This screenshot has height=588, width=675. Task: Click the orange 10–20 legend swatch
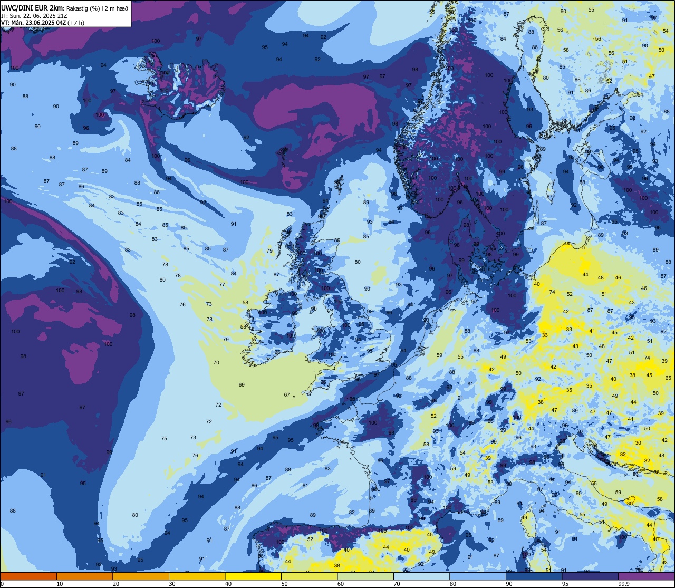click(x=84, y=576)
